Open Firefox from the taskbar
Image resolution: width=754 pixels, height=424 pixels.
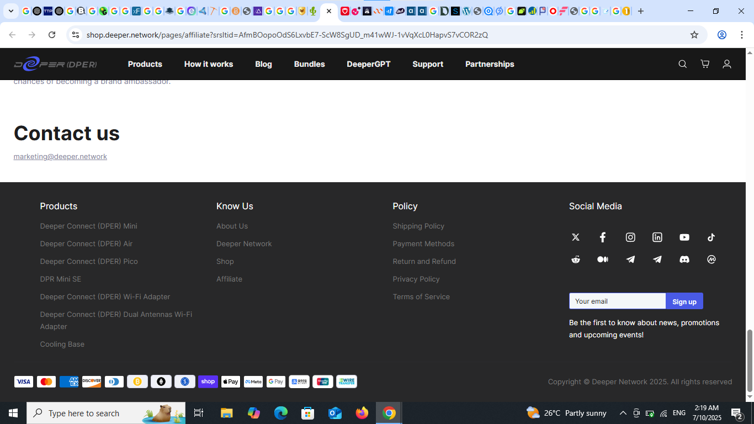(x=362, y=413)
